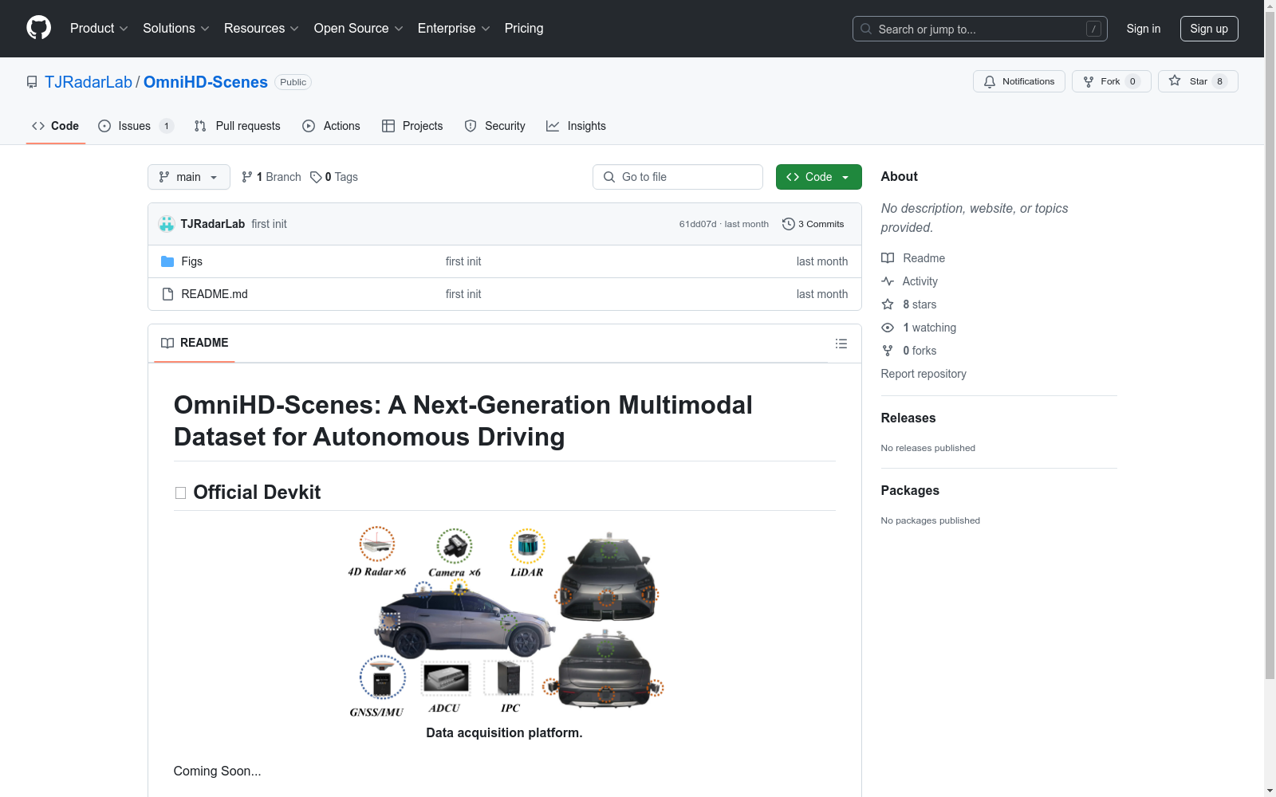Click the book icon beside Readme

pos(888,258)
